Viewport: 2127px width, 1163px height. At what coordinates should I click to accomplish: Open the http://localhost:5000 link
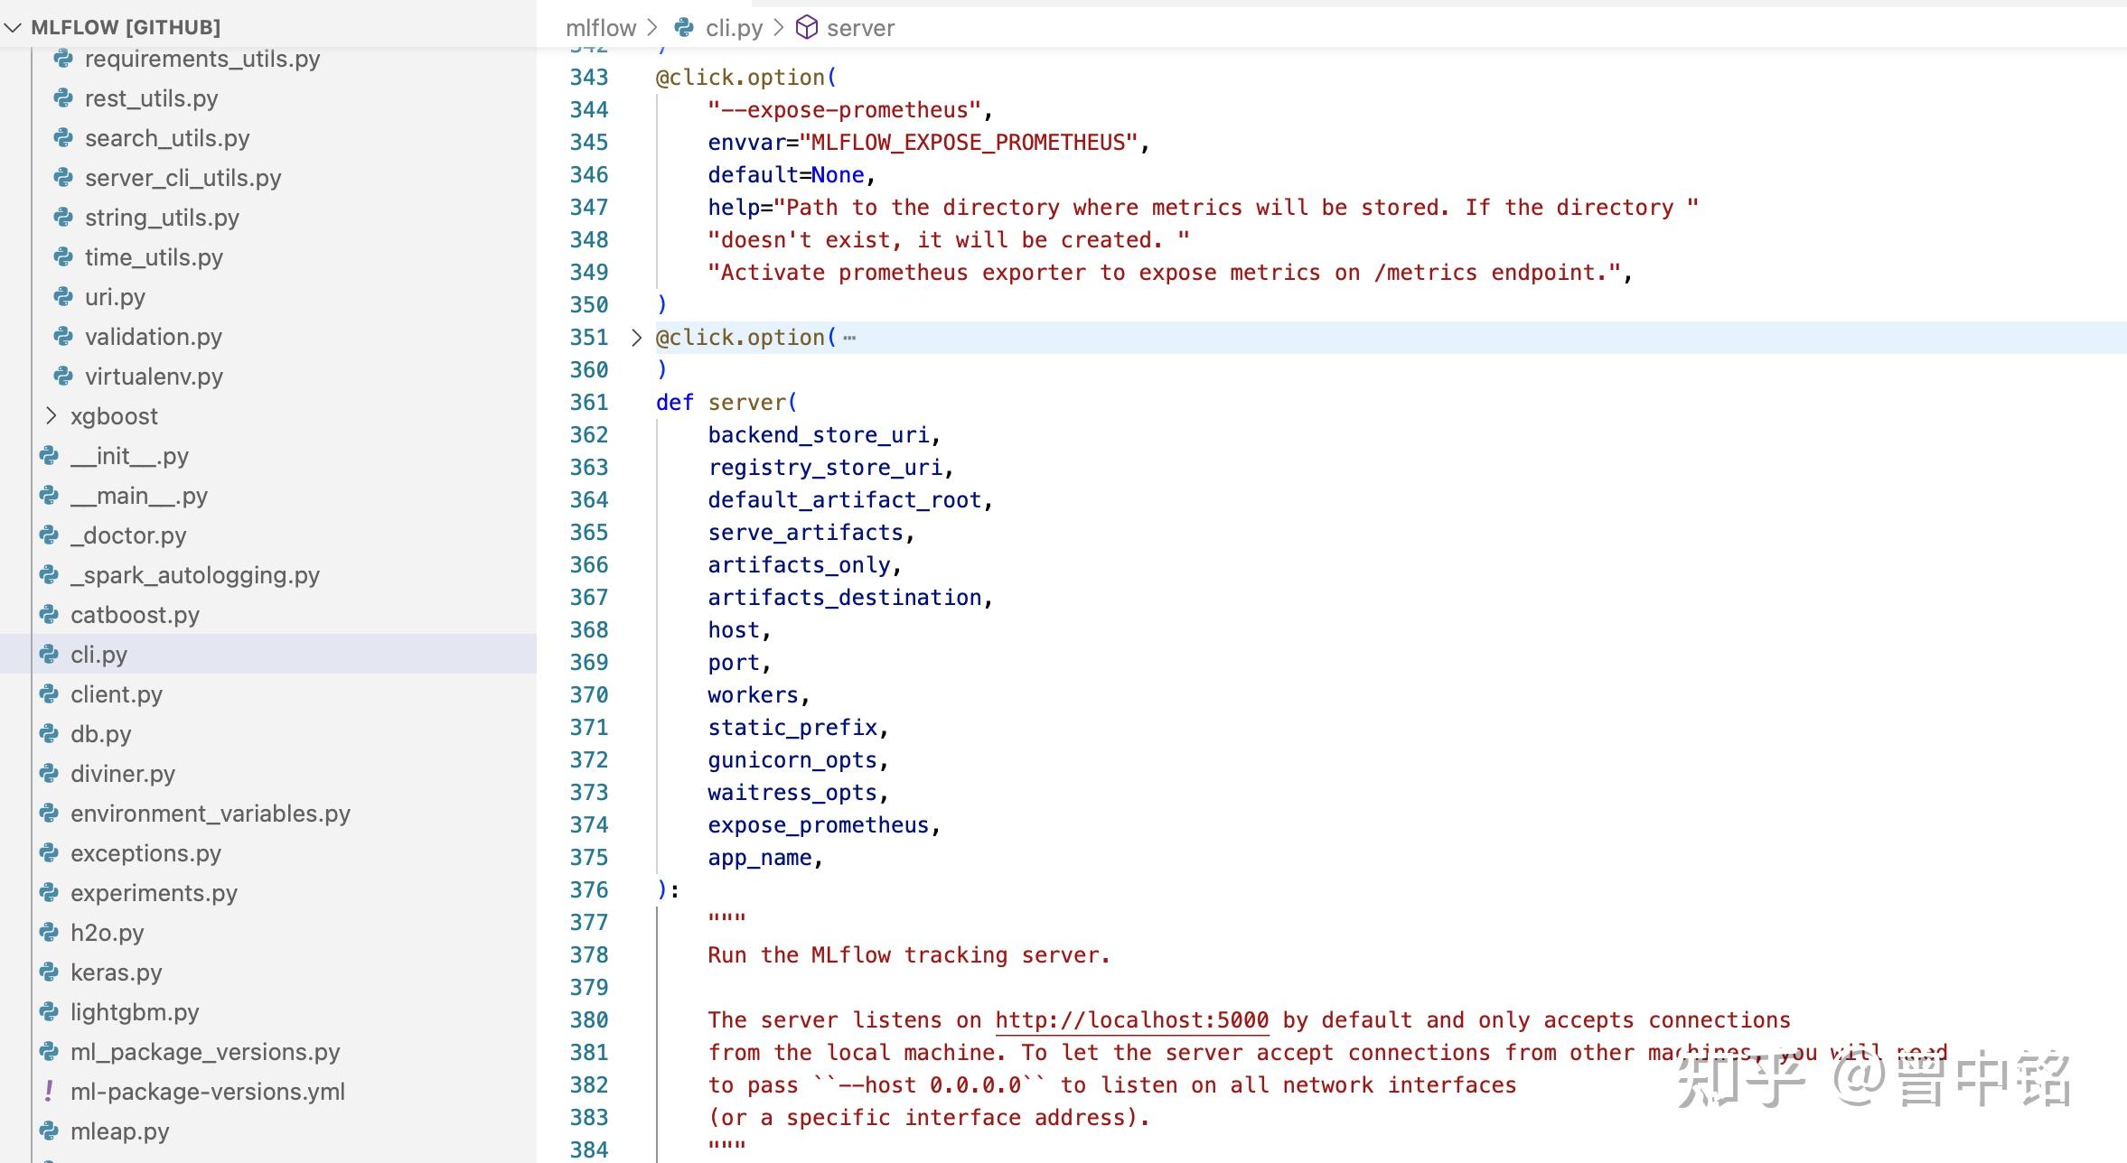(1131, 1020)
